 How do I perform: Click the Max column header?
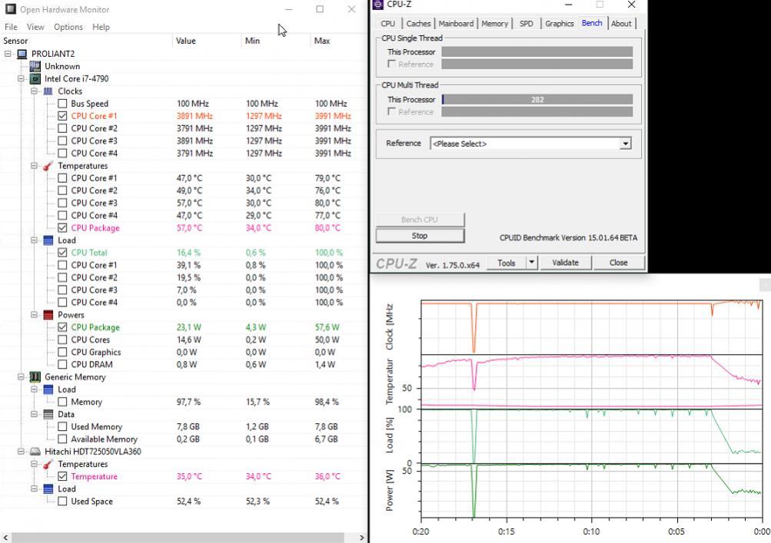pyautogui.click(x=338, y=41)
